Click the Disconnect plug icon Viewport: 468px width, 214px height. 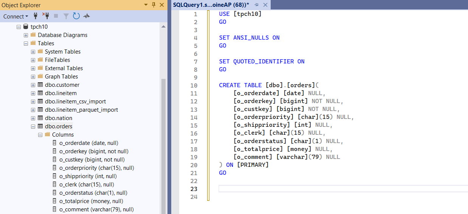(x=46, y=16)
